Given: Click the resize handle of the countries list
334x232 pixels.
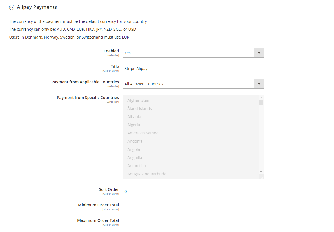Looking at the screenshot, I should point(262,177).
